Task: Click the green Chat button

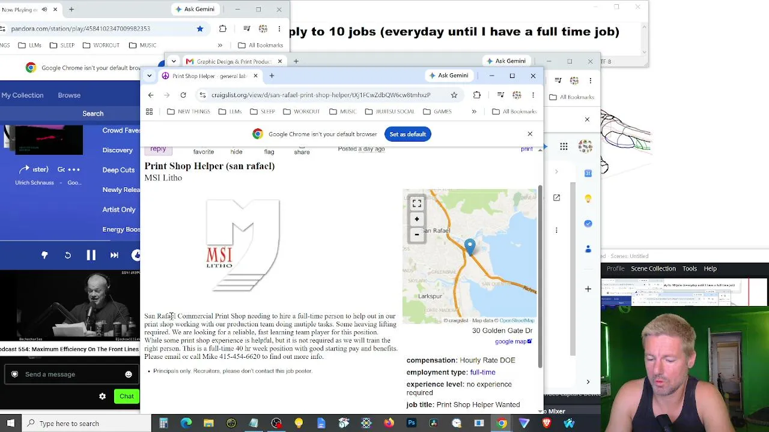Action: 126,396
